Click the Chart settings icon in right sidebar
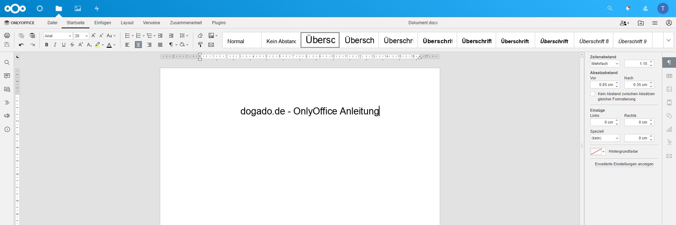 tap(669, 129)
